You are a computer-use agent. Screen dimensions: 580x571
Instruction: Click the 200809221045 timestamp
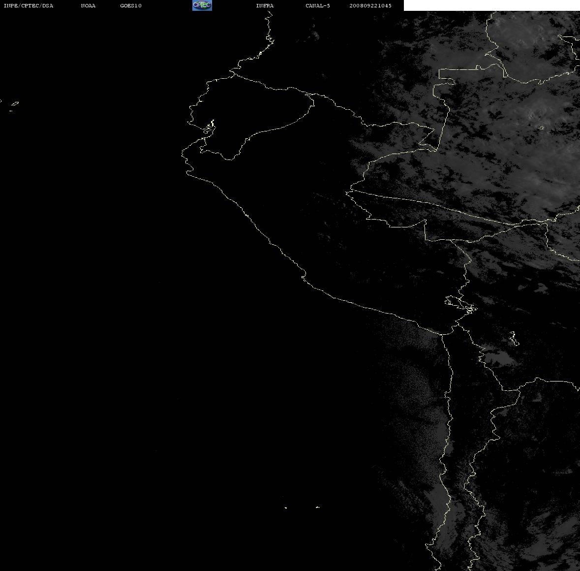pyautogui.click(x=370, y=5)
